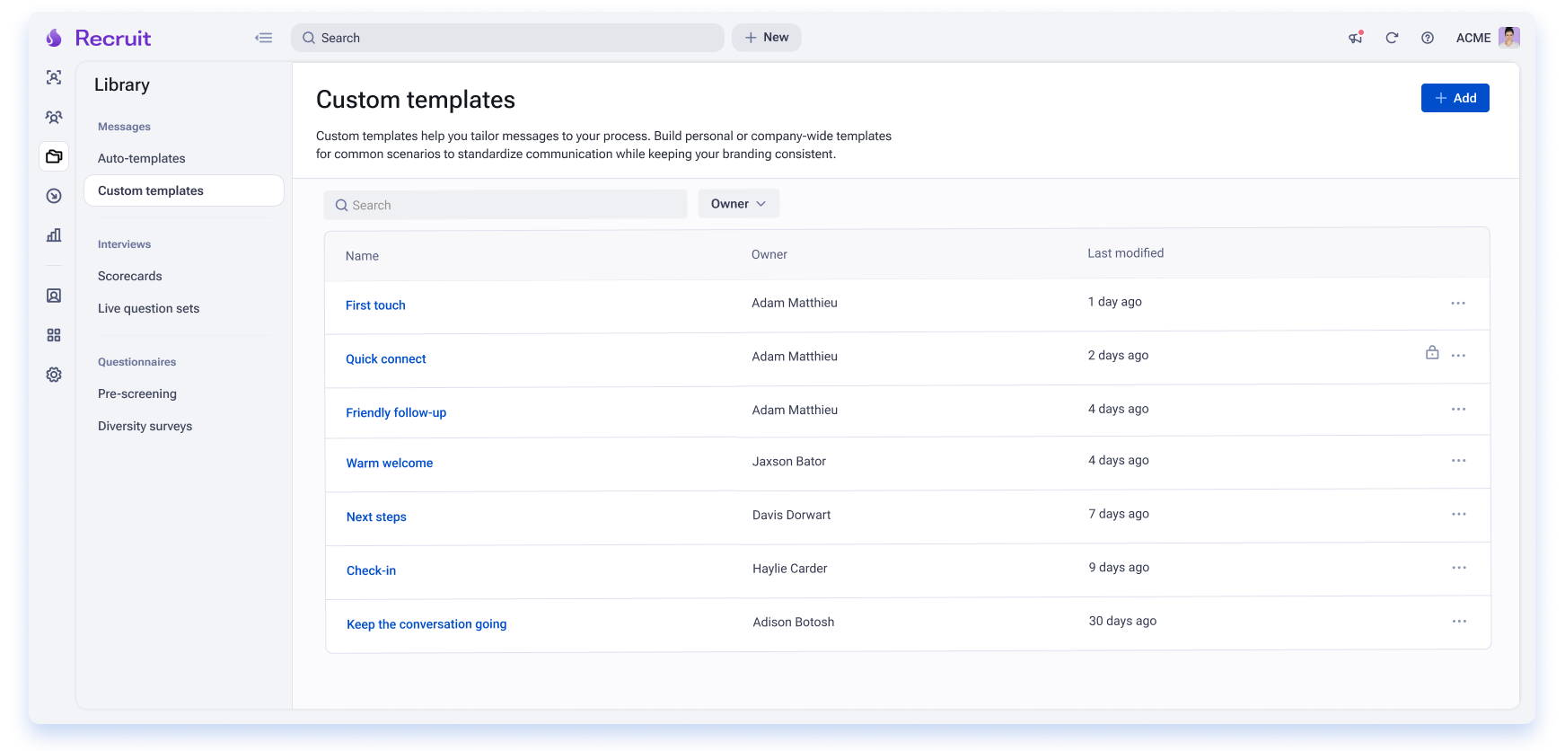Click the Name column header
The height and width of the screenshot is (751, 1565).
(x=362, y=256)
